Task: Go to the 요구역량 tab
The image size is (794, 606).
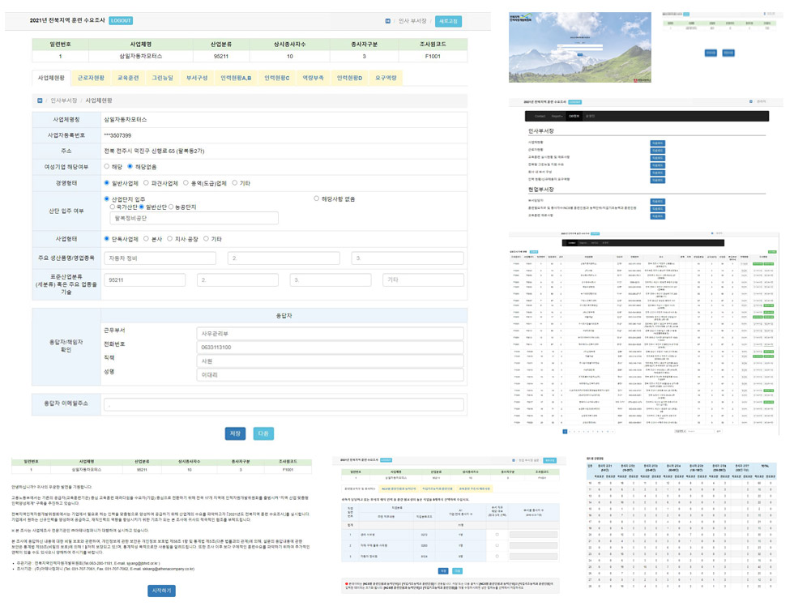Action: [x=386, y=78]
